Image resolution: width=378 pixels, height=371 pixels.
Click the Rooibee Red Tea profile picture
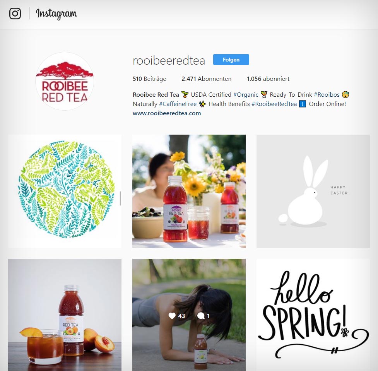(x=65, y=82)
